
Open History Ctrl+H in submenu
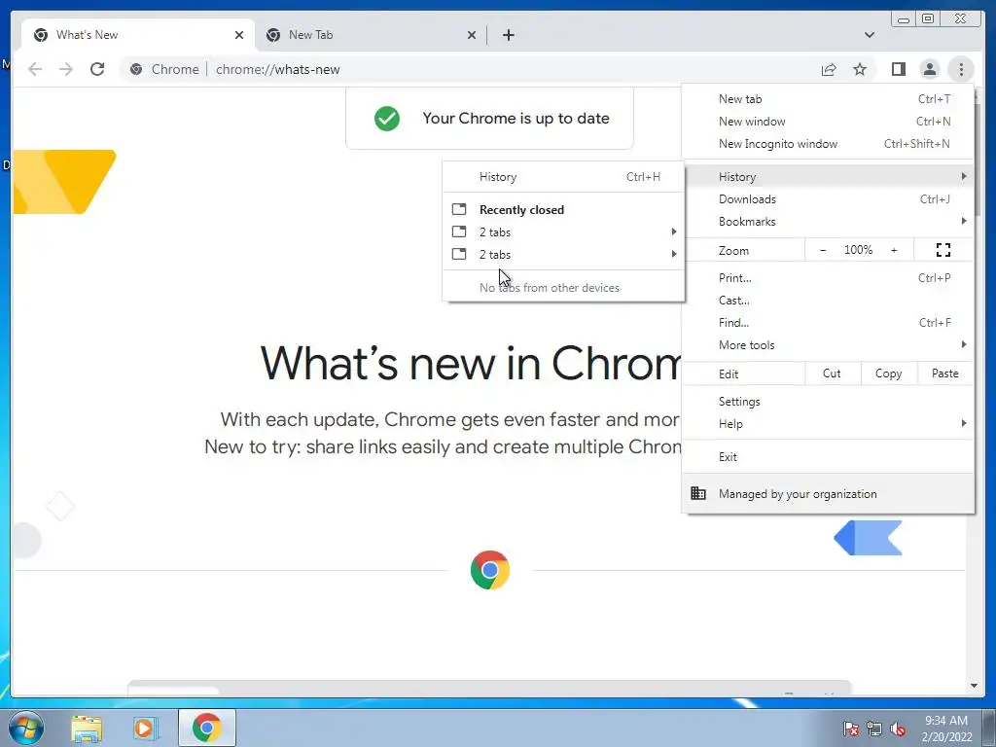(x=563, y=177)
